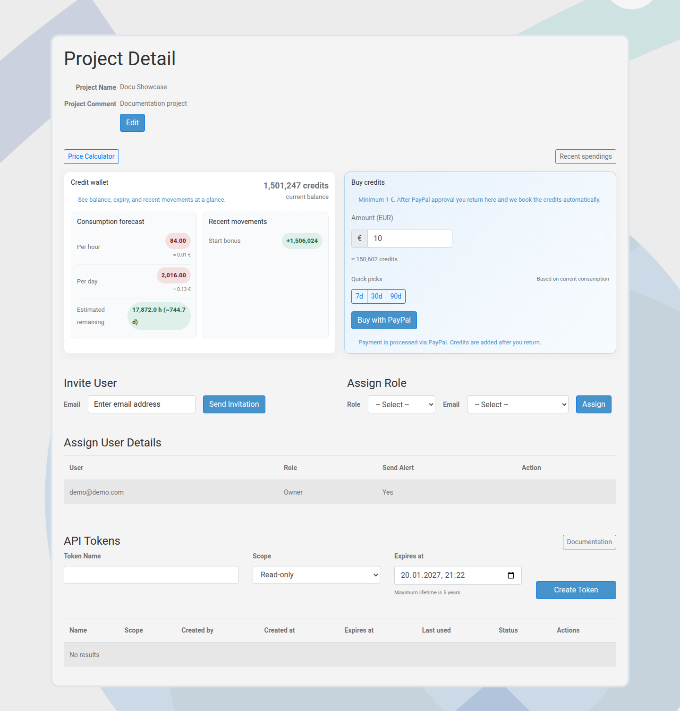The image size is (680, 711).
Task: Click the Documentation project comment text
Action: (x=153, y=103)
